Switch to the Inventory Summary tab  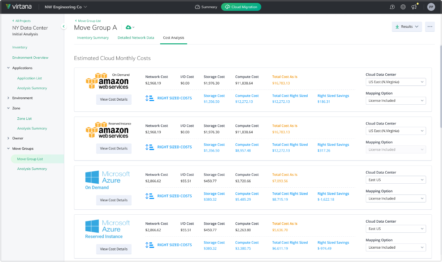coord(93,38)
